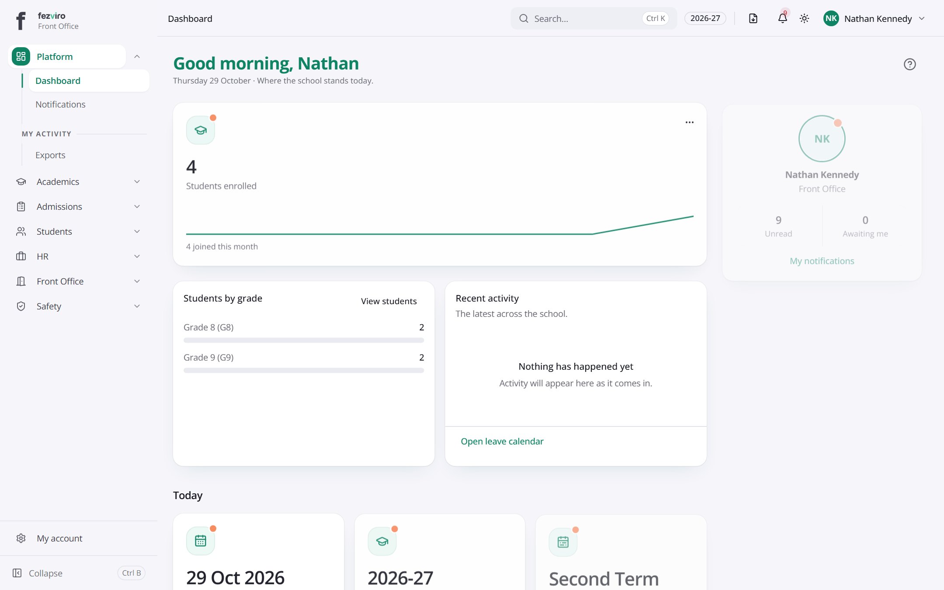The height and width of the screenshot is (590, 944).
Task: Click the Grade 8 (G8) progress bar
Action: 304,340
